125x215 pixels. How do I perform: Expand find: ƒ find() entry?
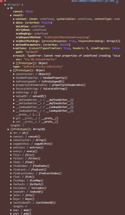pos(11,162)
